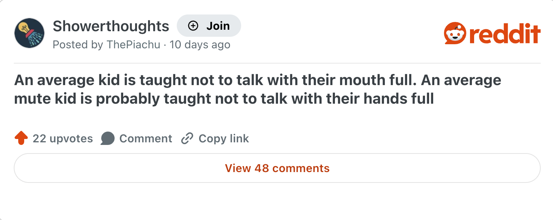Image resolution: width=553 pixels, height=220 pixels.
Task: Click the chain link icon
Action: point(187,139)
